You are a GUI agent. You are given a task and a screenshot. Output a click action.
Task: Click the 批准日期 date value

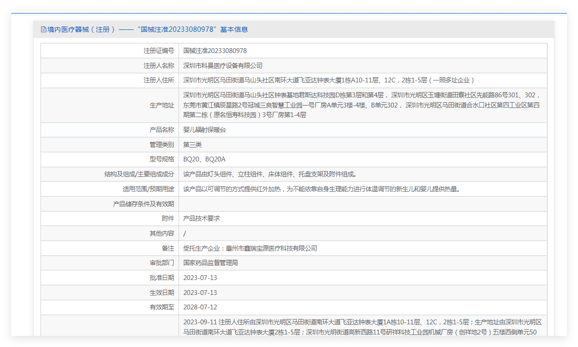click(200, 278)
